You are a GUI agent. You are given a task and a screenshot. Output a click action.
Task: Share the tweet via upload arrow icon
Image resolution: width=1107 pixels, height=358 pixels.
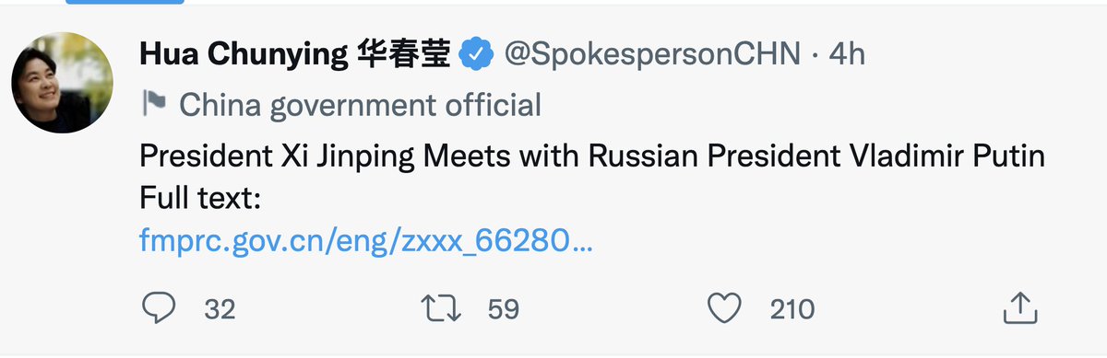tap(1016, 307)
